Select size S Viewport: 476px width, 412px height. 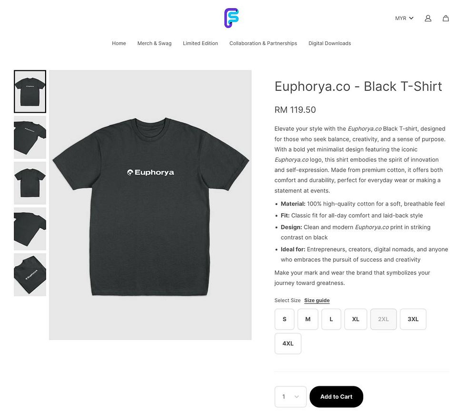(285, 319)
